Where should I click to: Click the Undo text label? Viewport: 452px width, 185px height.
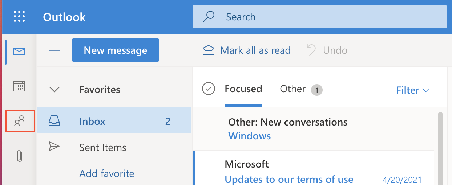tap(335, 50)
